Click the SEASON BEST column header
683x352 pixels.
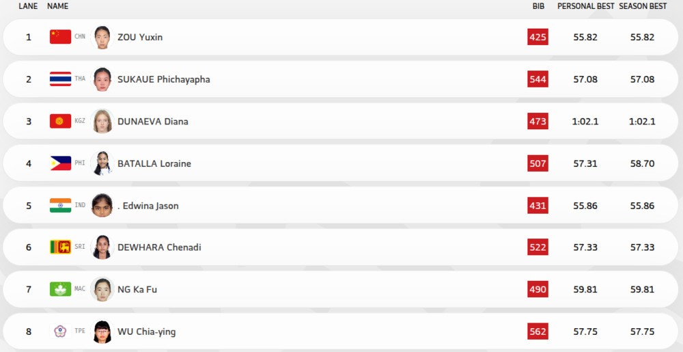[643, 6]
